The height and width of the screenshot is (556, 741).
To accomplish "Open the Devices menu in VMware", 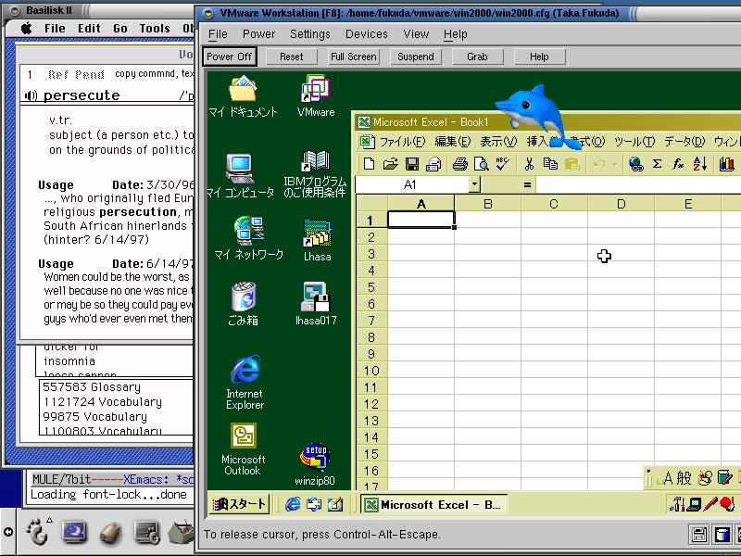I will (x=366, y=34).
